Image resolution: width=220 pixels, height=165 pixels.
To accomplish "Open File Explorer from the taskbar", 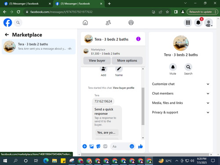I will click(55, 161).
